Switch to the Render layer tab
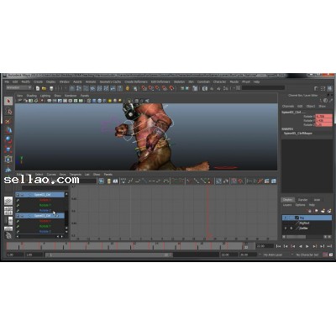Screen dimensions: 336x336 click(x=302, y=200)
